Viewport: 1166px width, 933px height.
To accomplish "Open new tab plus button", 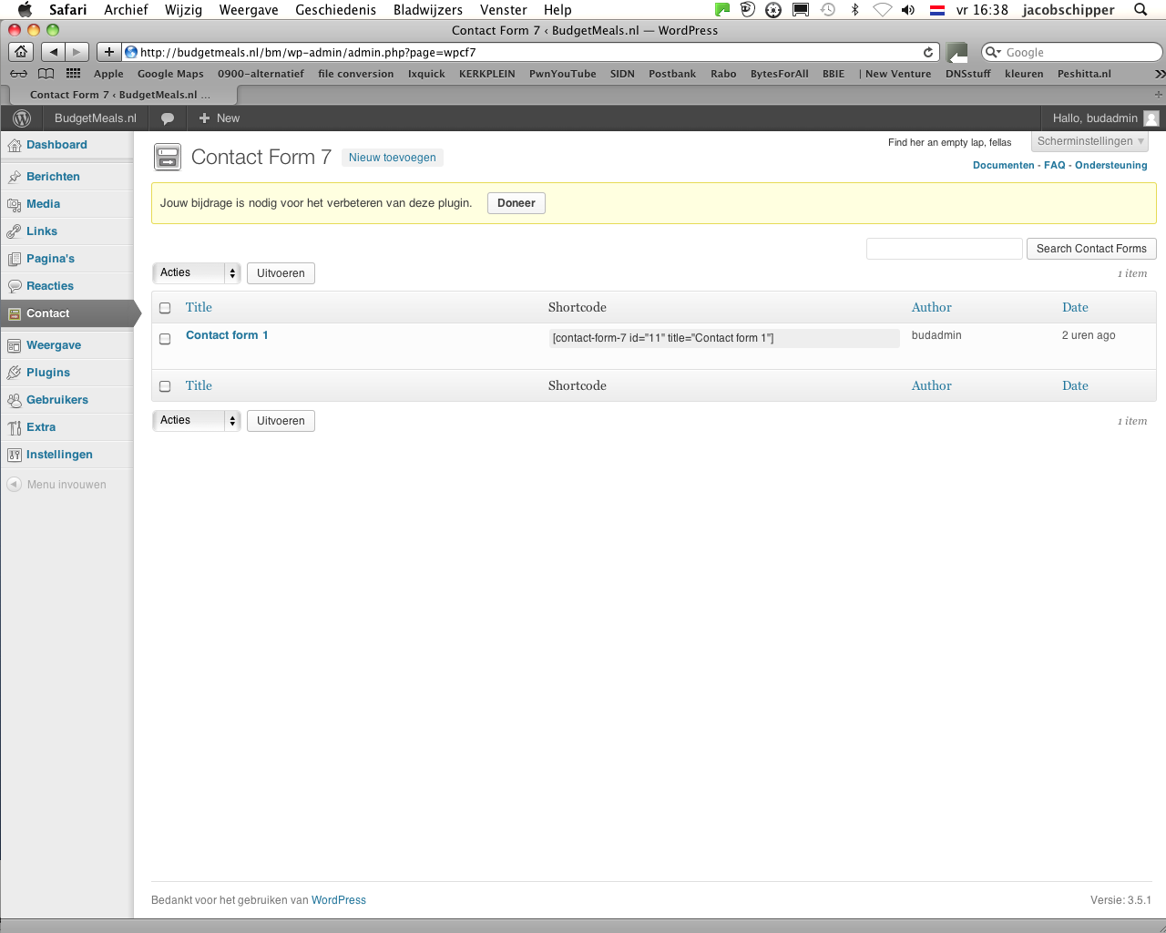I will [1159, 95].
